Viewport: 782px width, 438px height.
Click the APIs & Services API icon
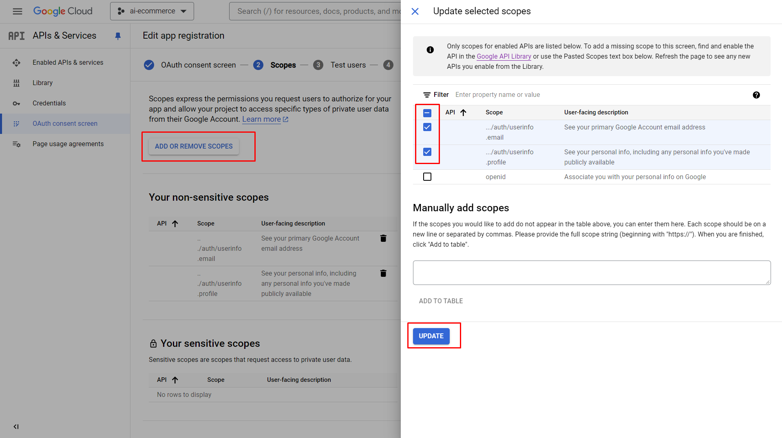pos(16,36)
